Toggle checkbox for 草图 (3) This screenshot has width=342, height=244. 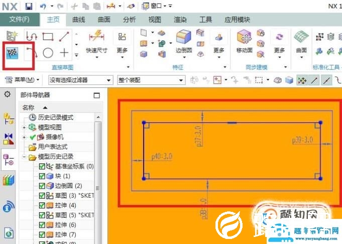click(42, 196)
